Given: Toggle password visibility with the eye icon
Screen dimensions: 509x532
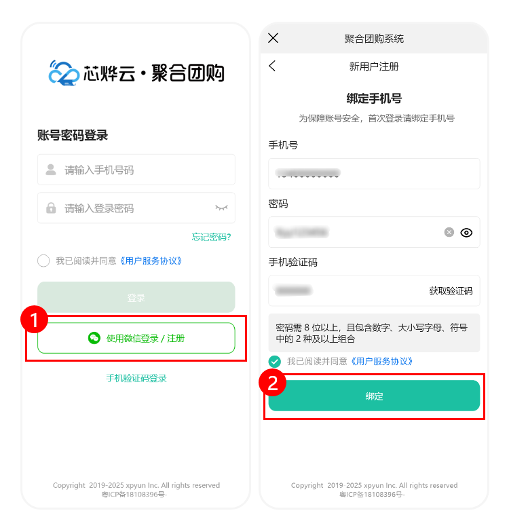Looking at the screenshot, I should pos(466,232).
